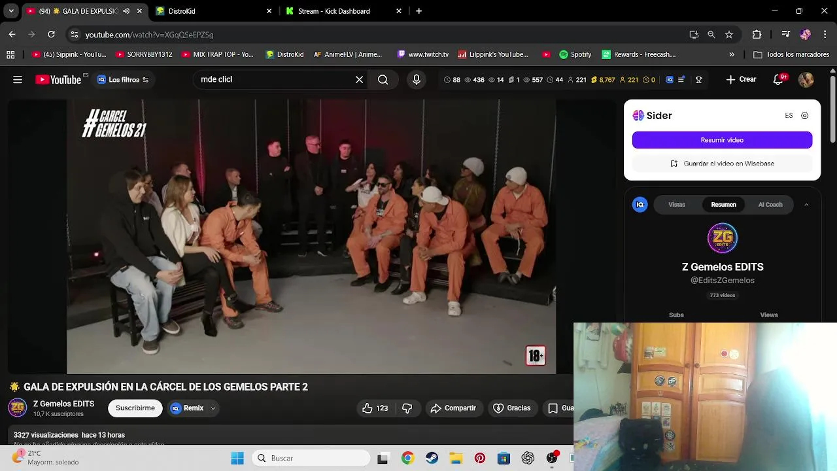Click the Resumir video button
837x471 pixels.
pyautogui.click(x=722, y=140)
